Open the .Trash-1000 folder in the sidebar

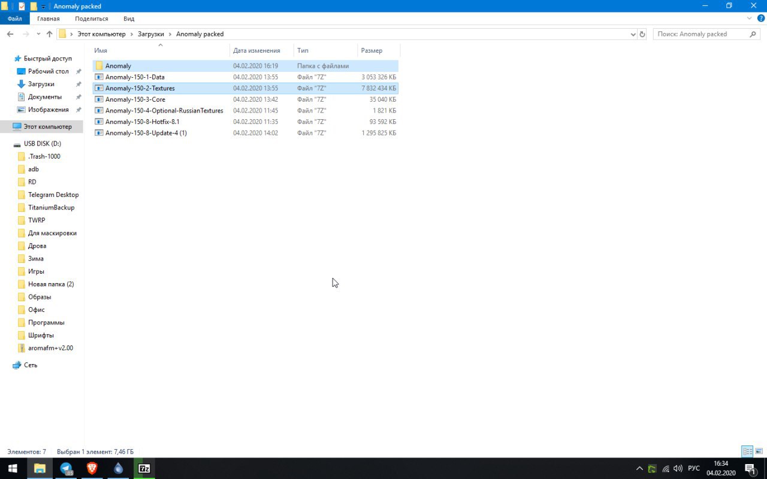pyautogui.click(x=44, y=156)
